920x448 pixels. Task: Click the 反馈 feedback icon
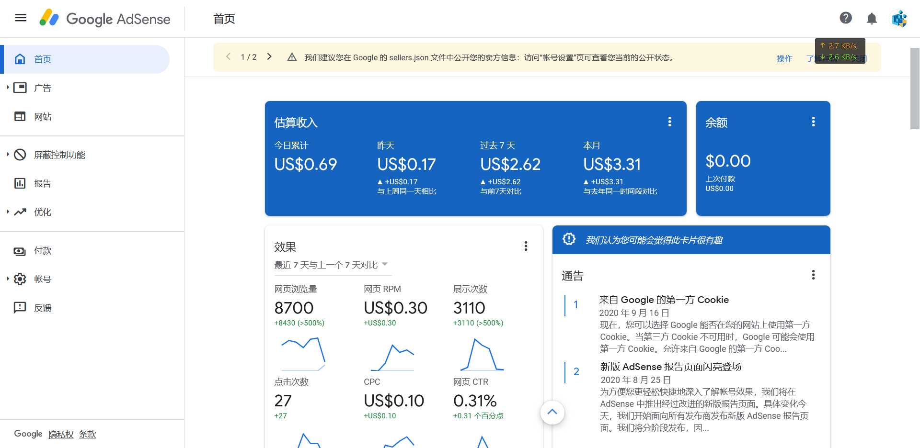pyautogui.click(x=20, y=308)
